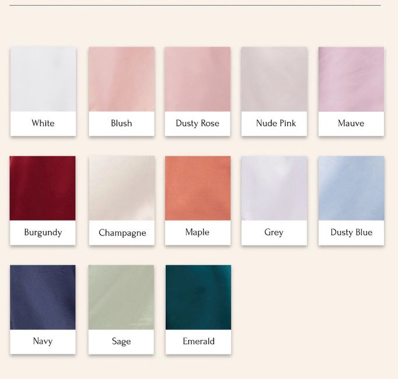398x379 pixels.
Task: Click the Navy label text
Action: 43,341
